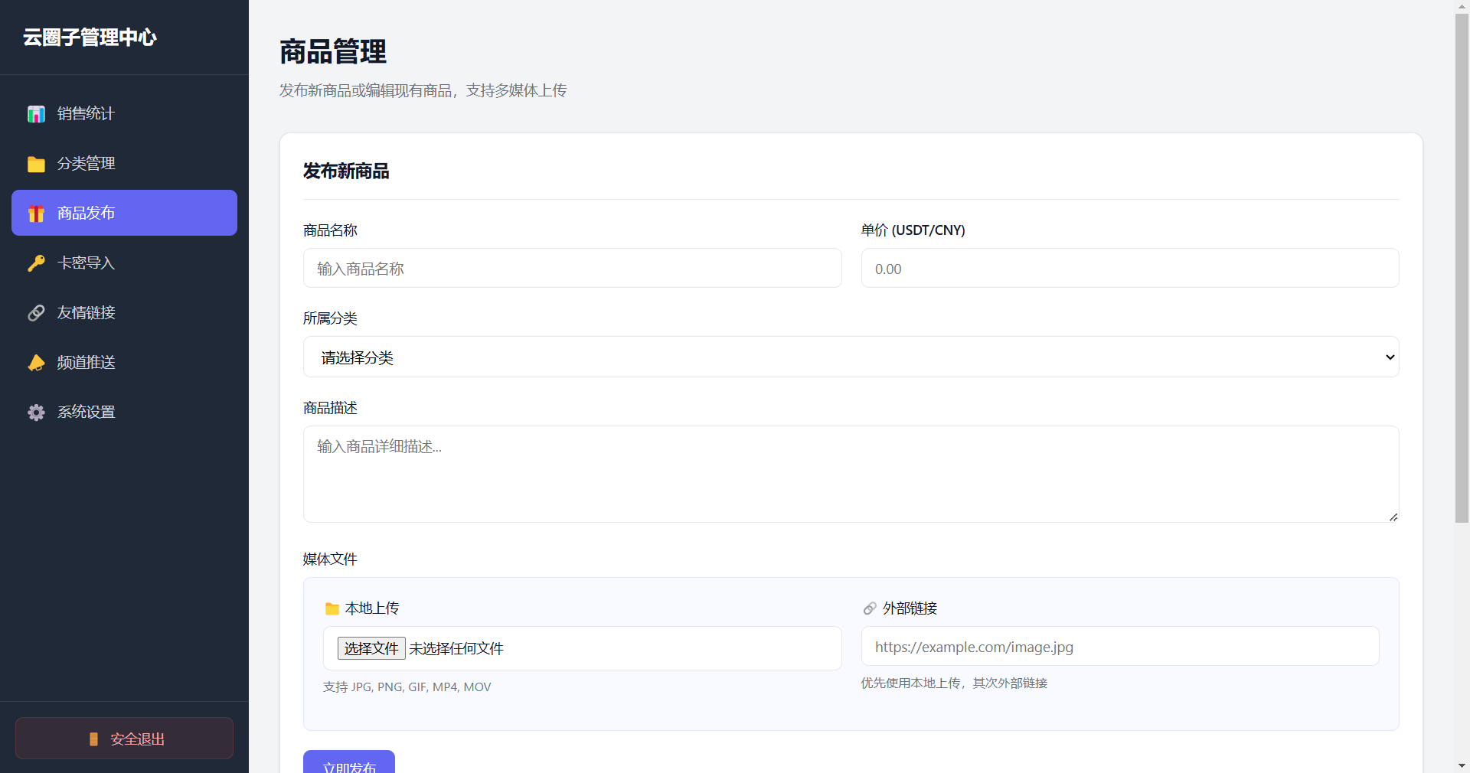1470x773 pixels.
Task: Click the external image URL field
Action: pyautogui.click(x=1119, y=647)
